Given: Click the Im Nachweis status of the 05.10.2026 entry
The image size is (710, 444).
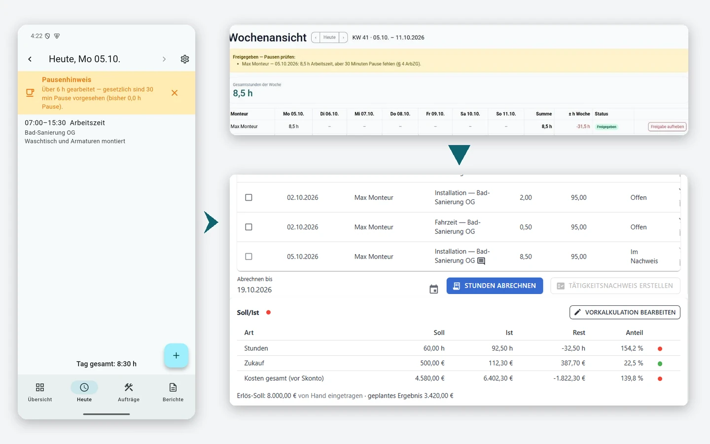Looking at the screenshot, I should (644, 257).
